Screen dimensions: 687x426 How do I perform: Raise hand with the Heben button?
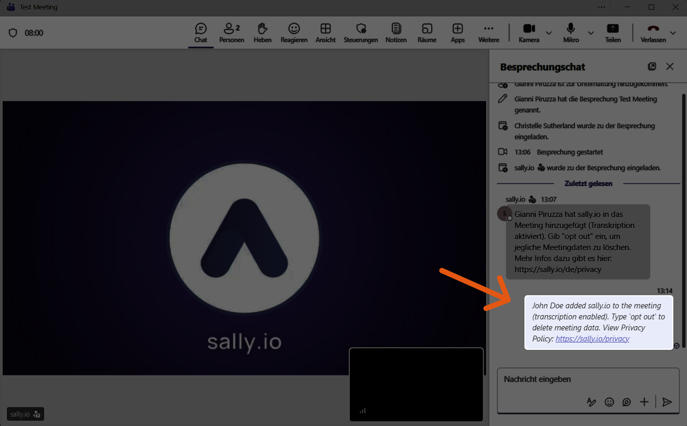[262, 33]
